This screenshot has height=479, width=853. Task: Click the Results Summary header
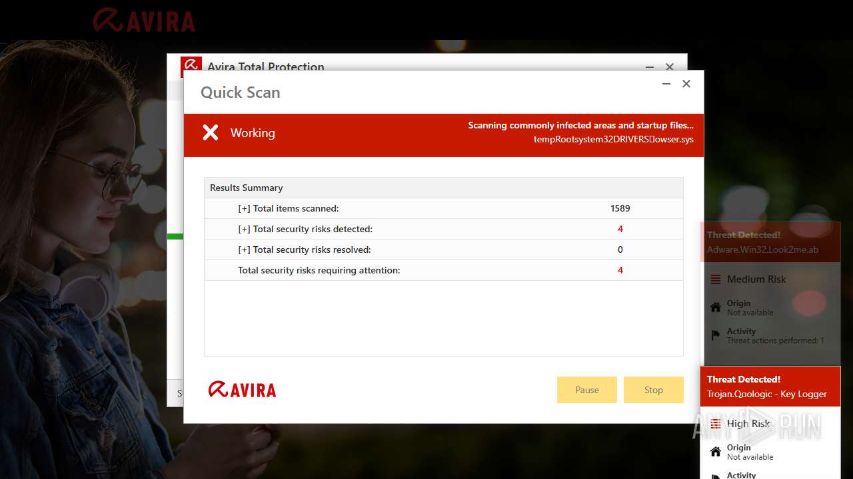[x=443, y=188]
